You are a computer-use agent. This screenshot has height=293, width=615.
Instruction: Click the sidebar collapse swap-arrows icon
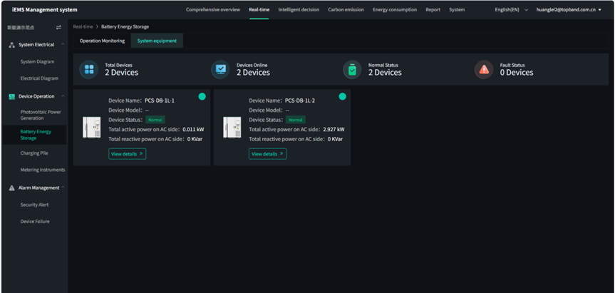tap(58, 27)
